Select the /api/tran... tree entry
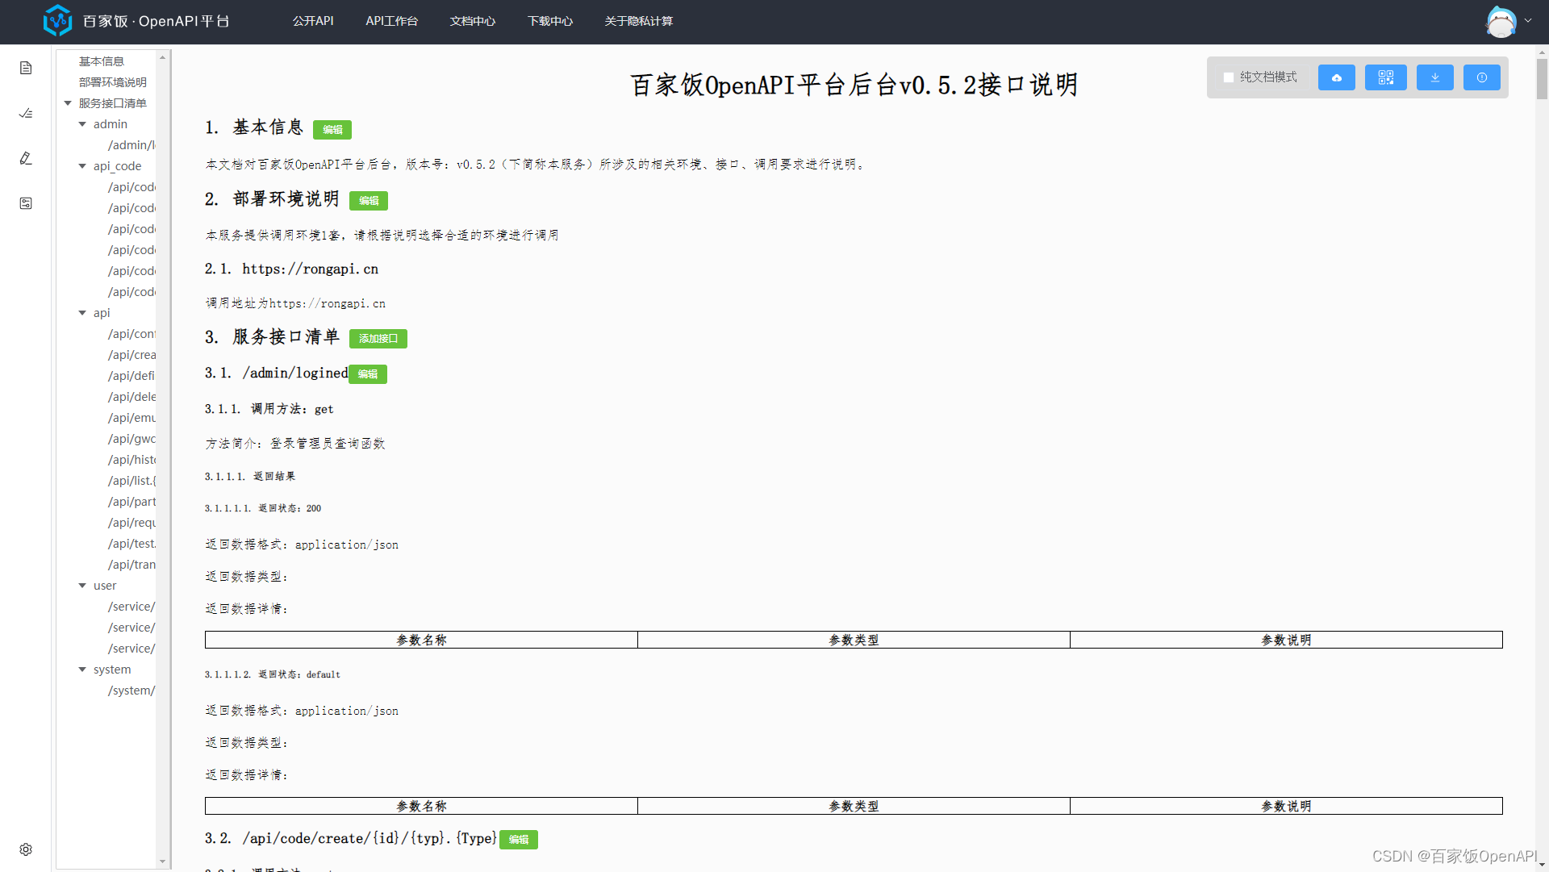Viewport: 1549px width, 872px height. tap(132, 565)
